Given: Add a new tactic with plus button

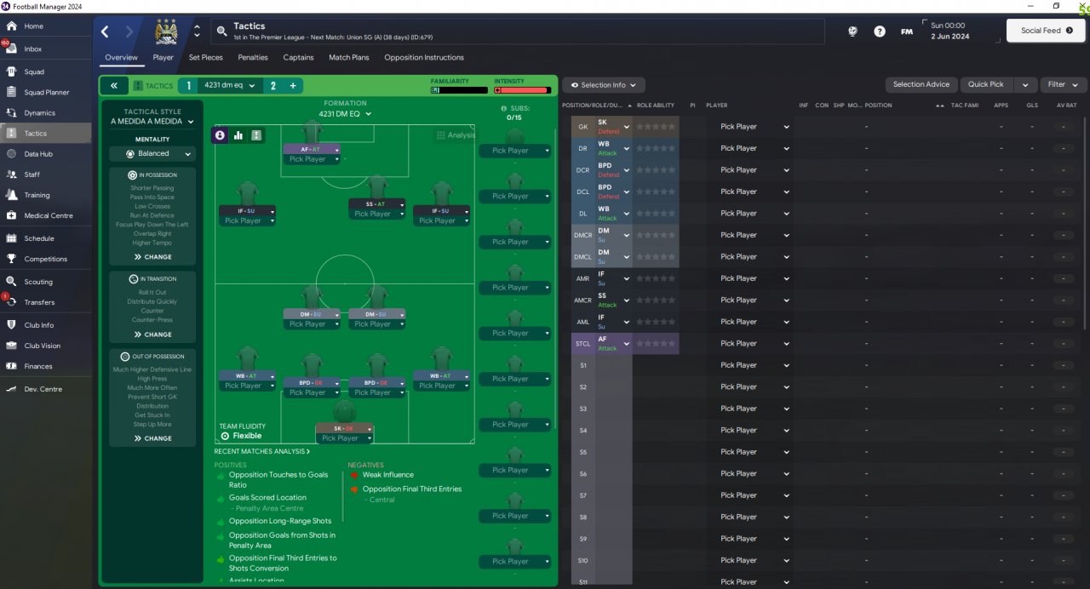Looking at the screenshot, I should point(292,86).
